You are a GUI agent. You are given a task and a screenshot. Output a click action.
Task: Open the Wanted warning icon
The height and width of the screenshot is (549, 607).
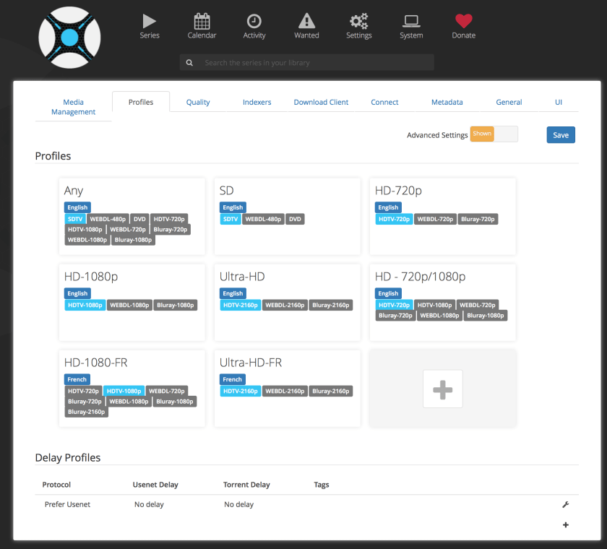click(x=306, y=22)
